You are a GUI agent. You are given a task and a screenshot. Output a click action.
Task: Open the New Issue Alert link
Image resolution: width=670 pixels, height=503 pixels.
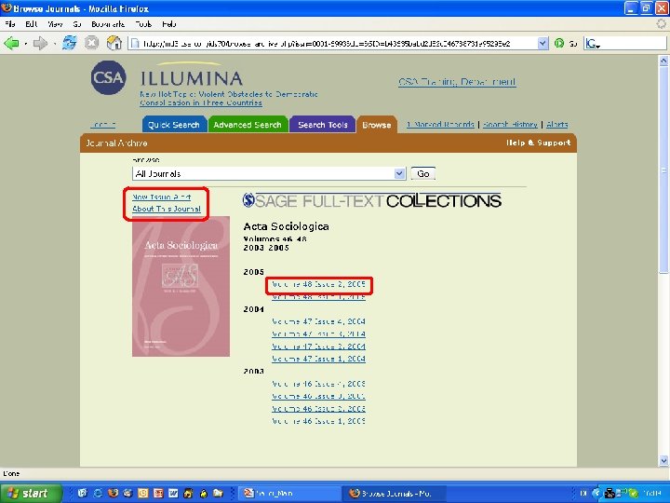click(162, 197)
